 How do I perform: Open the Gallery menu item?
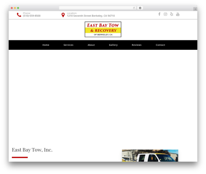(113, 45)
